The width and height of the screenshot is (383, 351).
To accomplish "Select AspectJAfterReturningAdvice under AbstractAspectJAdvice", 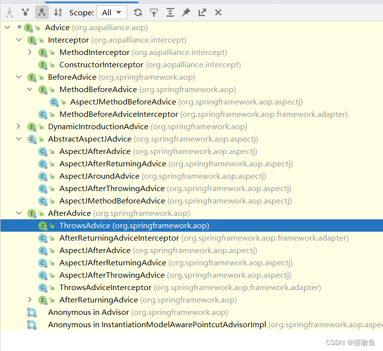I will click(x=191, y=164).
